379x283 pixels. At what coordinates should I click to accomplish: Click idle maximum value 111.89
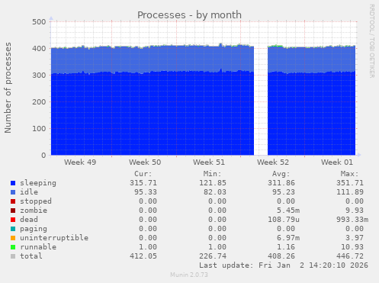pos(350,192)
